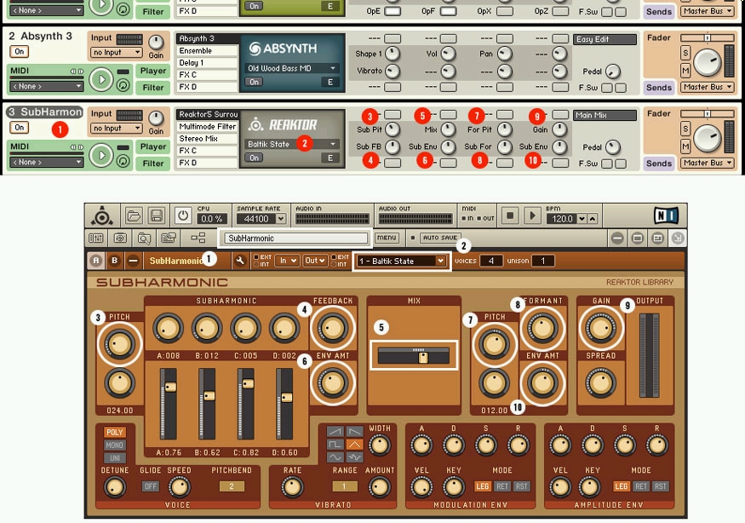Click the snapshot camera icon
745x523 pixels.
pyautogui.click(x=120, y=238)
